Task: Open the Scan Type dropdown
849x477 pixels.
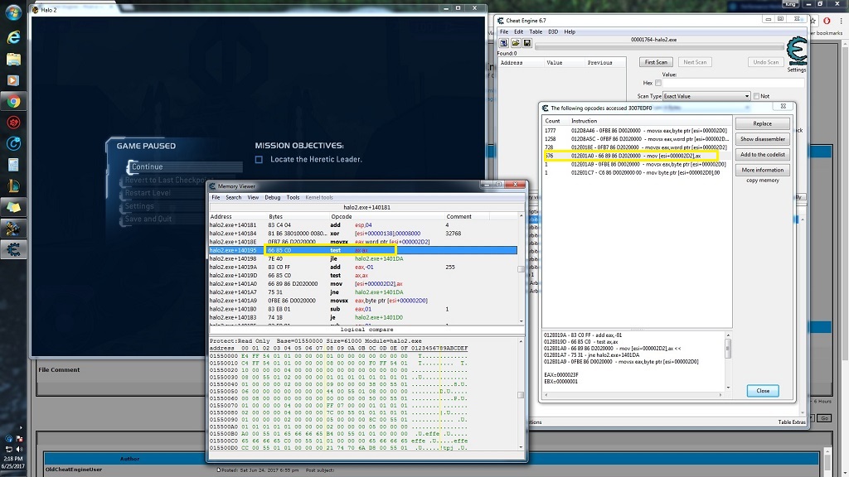Action: (x=706, y=96)
